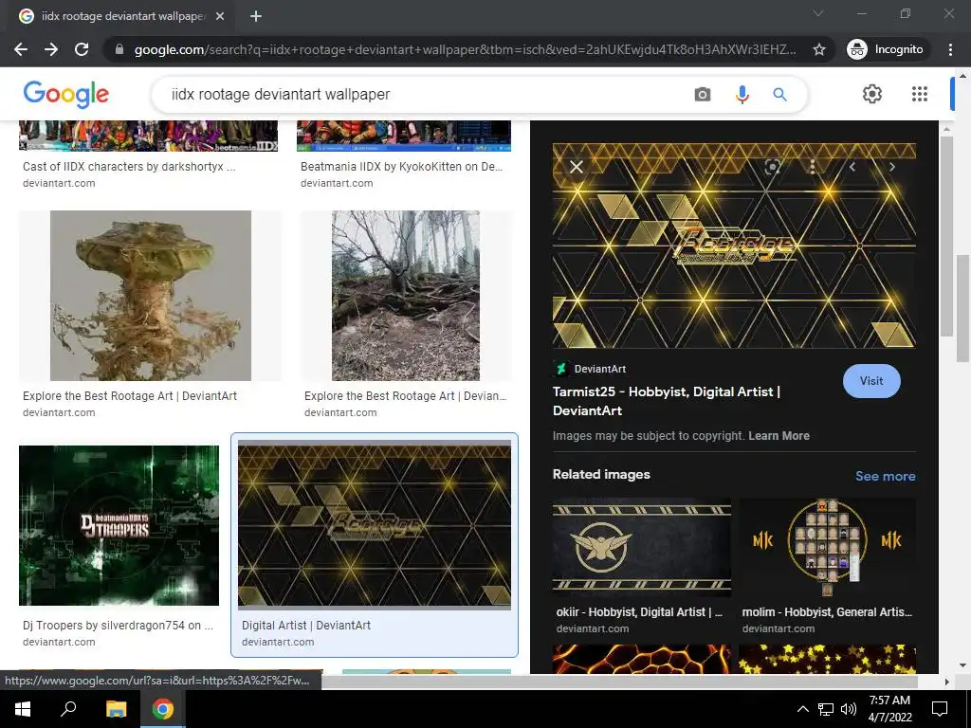
Task: Click the Windows Start button
Action: [23, 709]
